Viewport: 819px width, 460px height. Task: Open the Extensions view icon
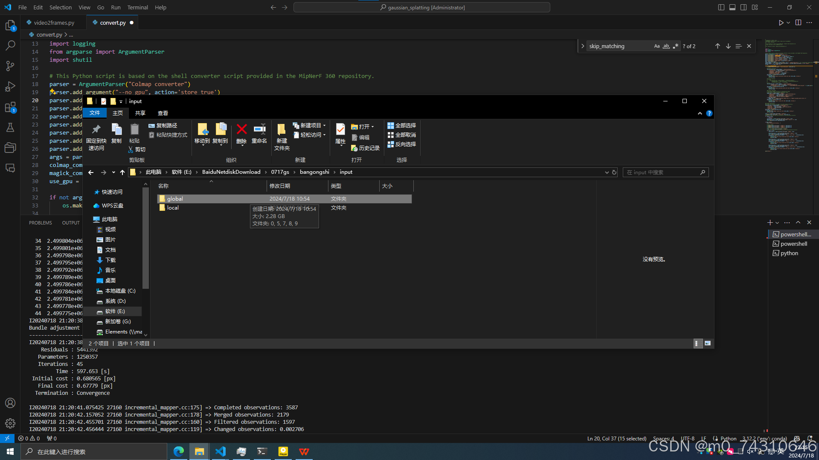tap(10, 107)
